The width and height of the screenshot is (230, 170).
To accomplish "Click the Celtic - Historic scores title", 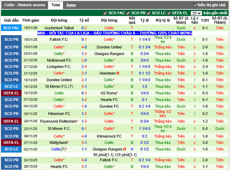I will coord(25,5).
